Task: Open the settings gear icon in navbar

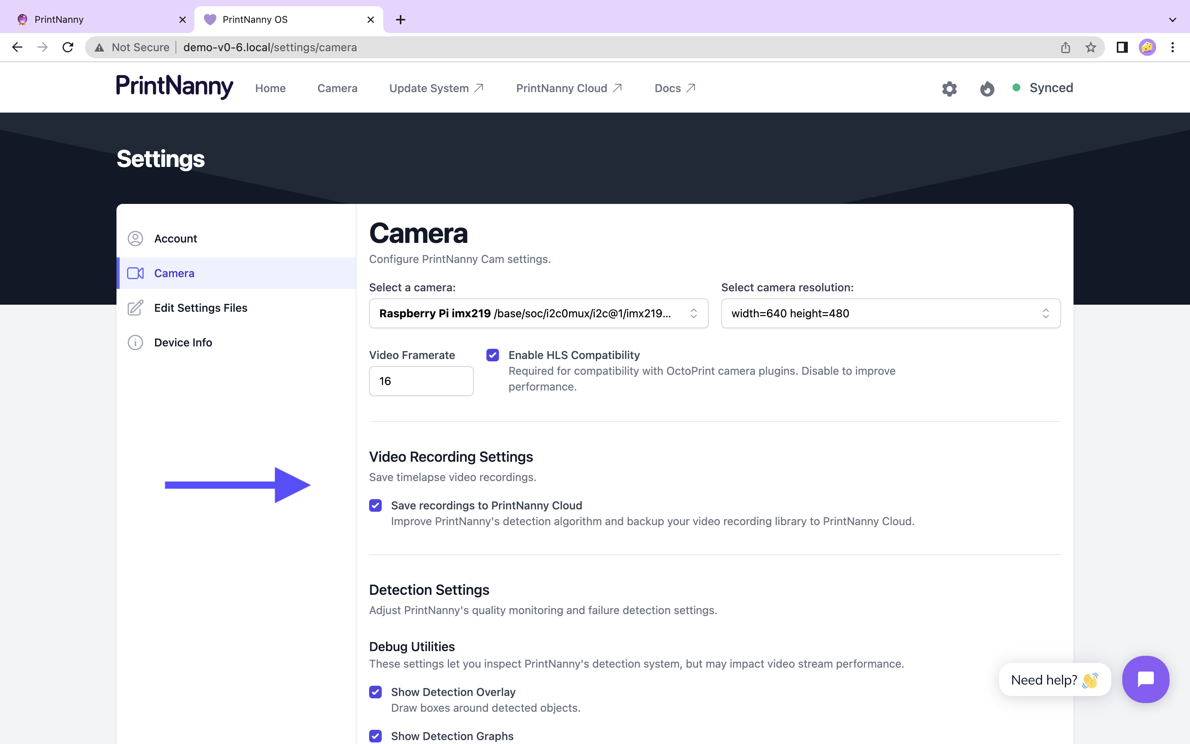Action: [949, 89]
